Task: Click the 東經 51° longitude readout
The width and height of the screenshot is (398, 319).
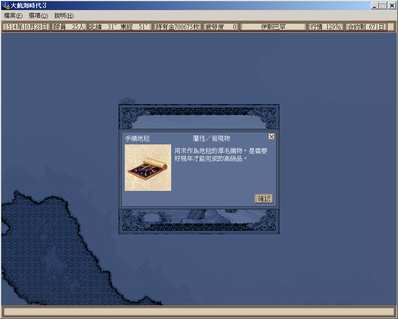Action: [134, 27]
